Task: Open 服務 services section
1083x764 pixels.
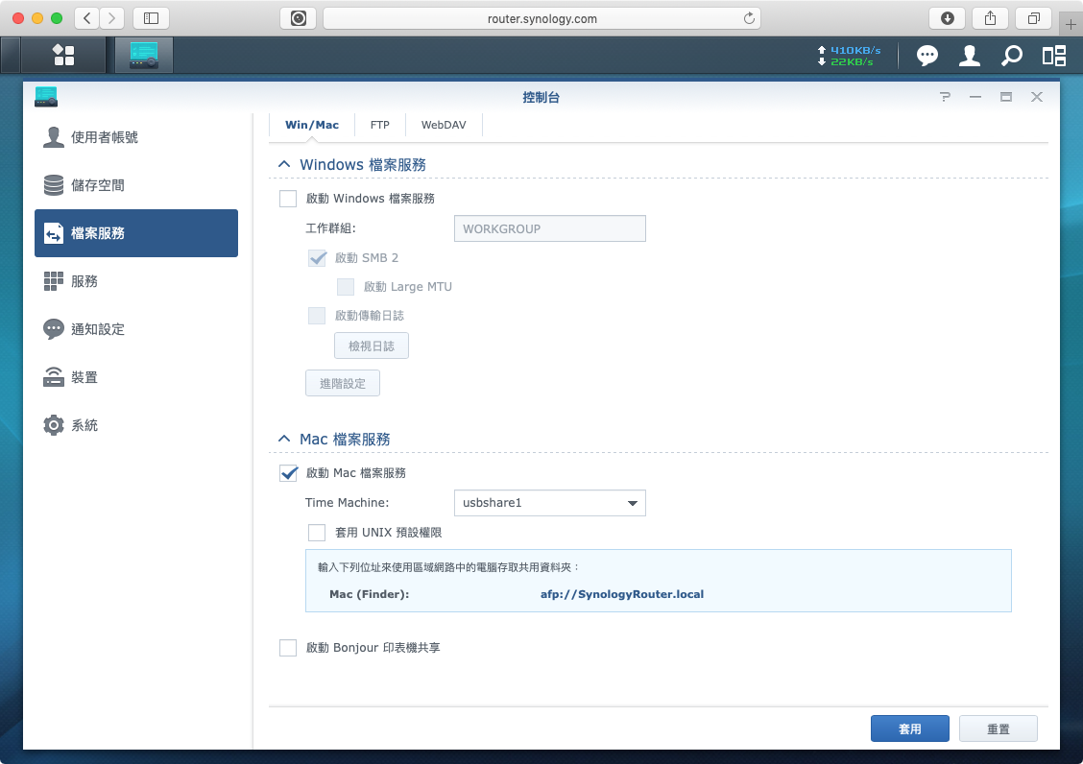Action: pyautogui.click(x=136, y=281)
